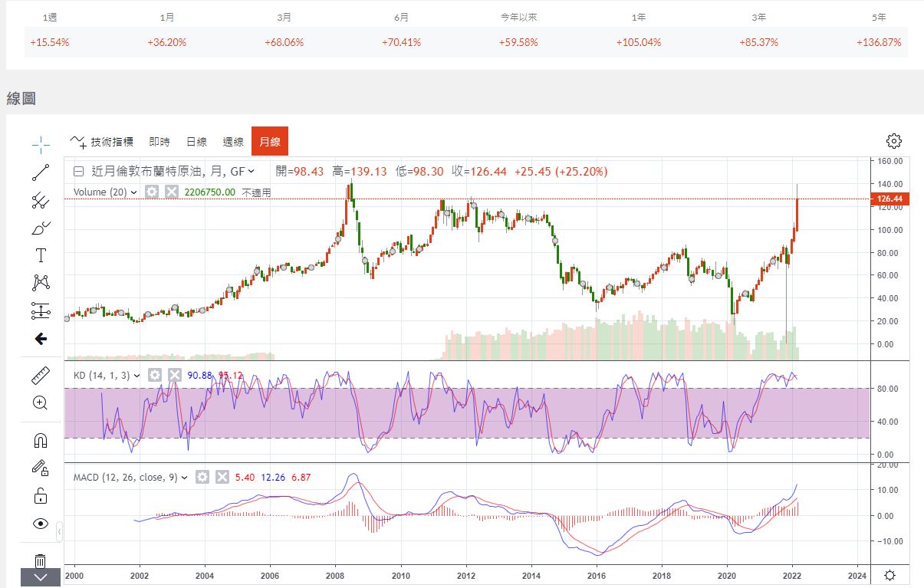Expand the KD (14, 1, 3) dropdown
The width and height of the screenshot is (924, 588).
pyautogui.click(x=137, y=376)
